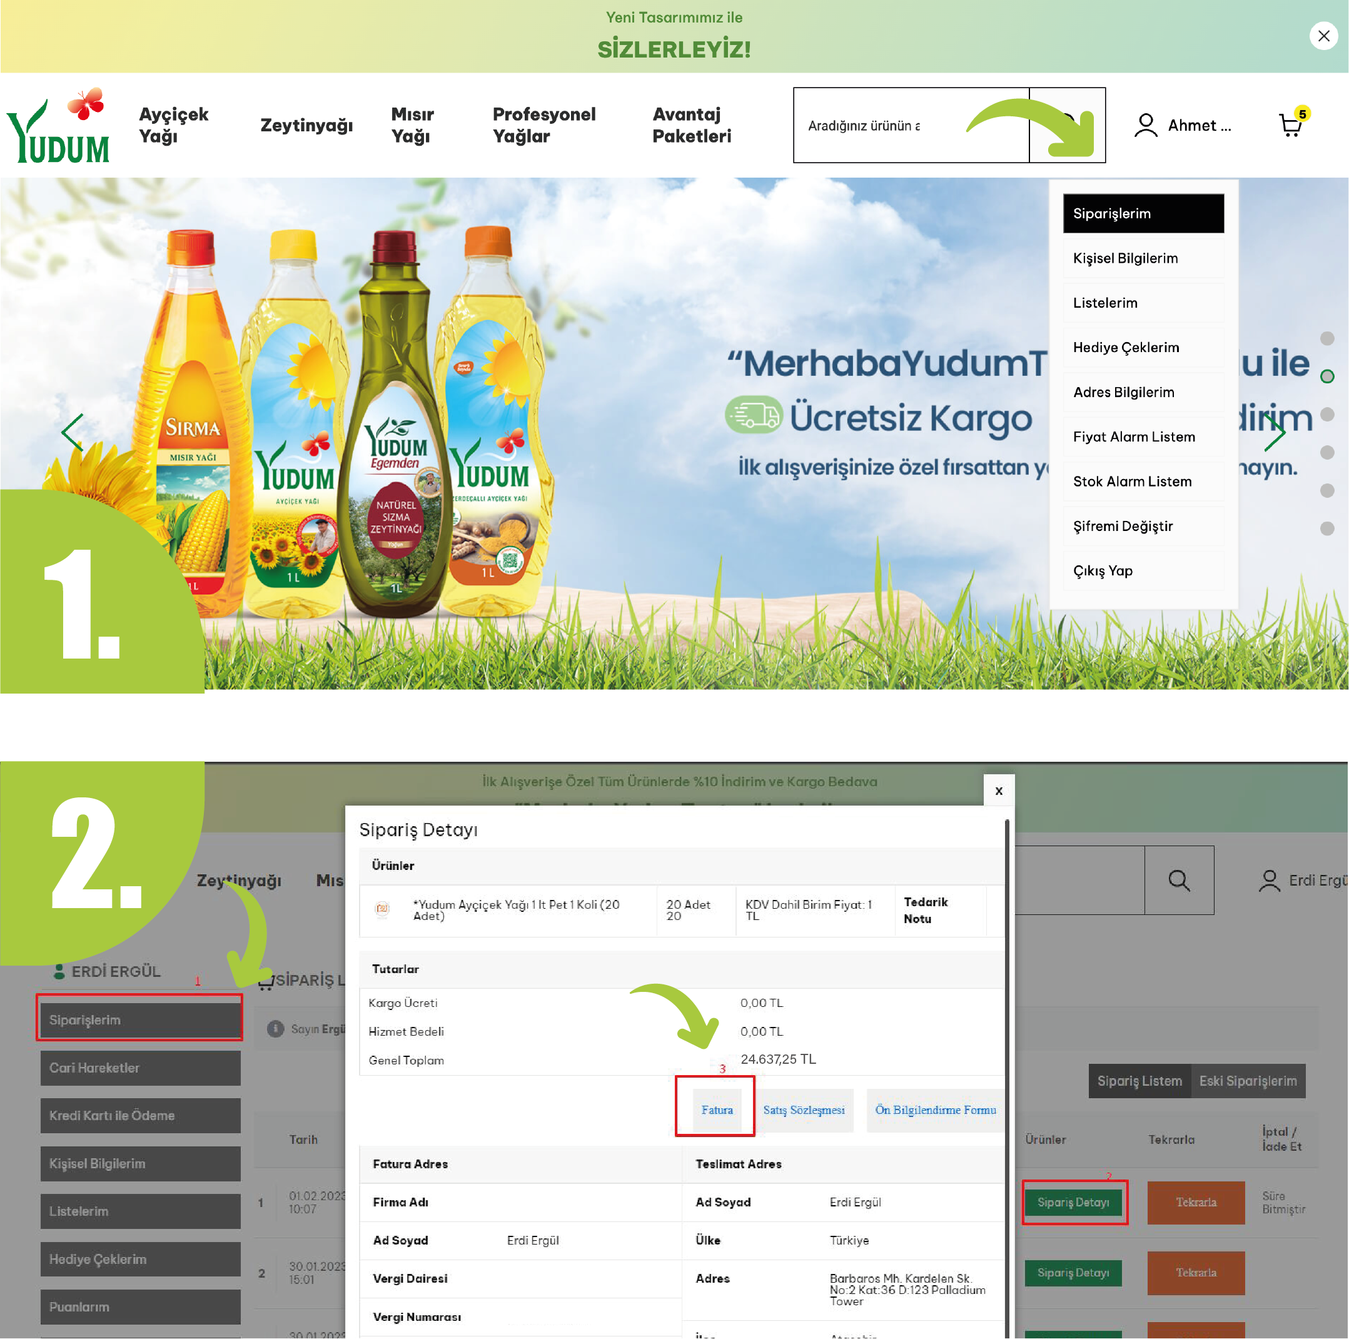
Task: Select Adres Bilgilerim in the dropdown
Action: 1143,392
